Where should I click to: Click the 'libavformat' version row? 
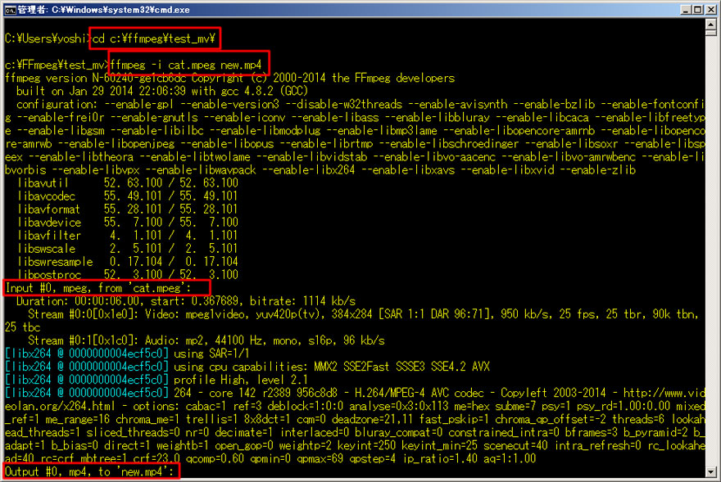point(128,209)
